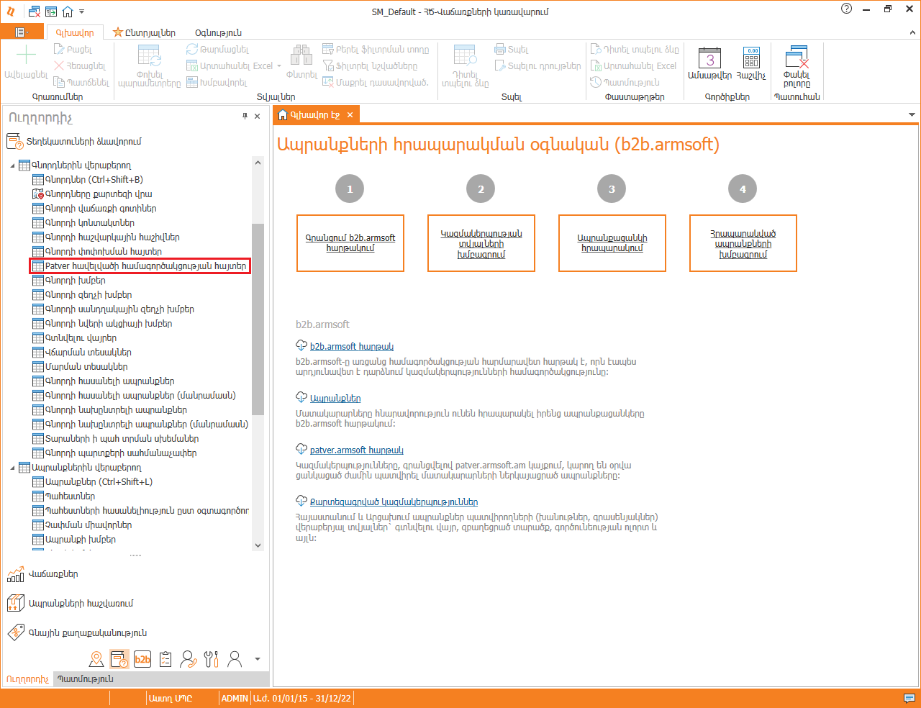The width and height of the screenshot is (921, 708).
Task: Open the b2b.armsoft հարթակ link
Action: click(x=352, y=346)
